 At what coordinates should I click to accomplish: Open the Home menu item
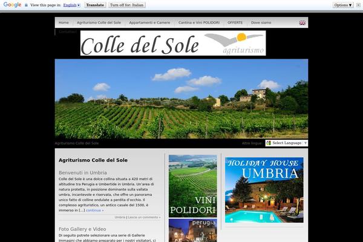tap(64, 22)
